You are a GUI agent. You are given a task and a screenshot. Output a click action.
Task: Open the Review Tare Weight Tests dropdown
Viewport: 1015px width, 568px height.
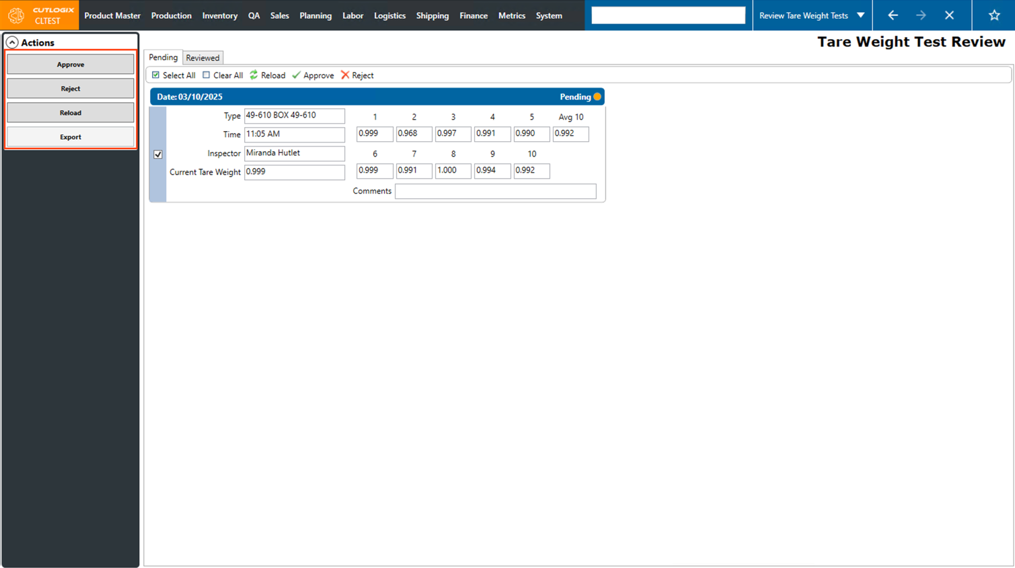click(x=811, y=15)
